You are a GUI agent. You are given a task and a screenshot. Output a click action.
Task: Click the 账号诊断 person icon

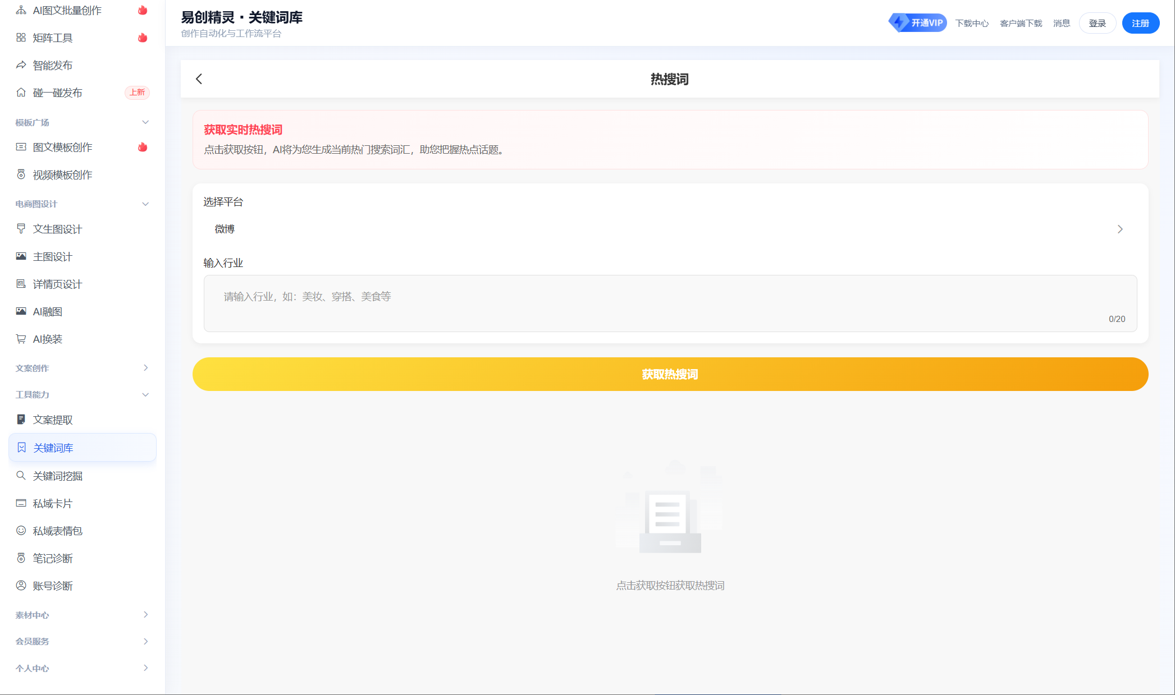pos(21,586)
